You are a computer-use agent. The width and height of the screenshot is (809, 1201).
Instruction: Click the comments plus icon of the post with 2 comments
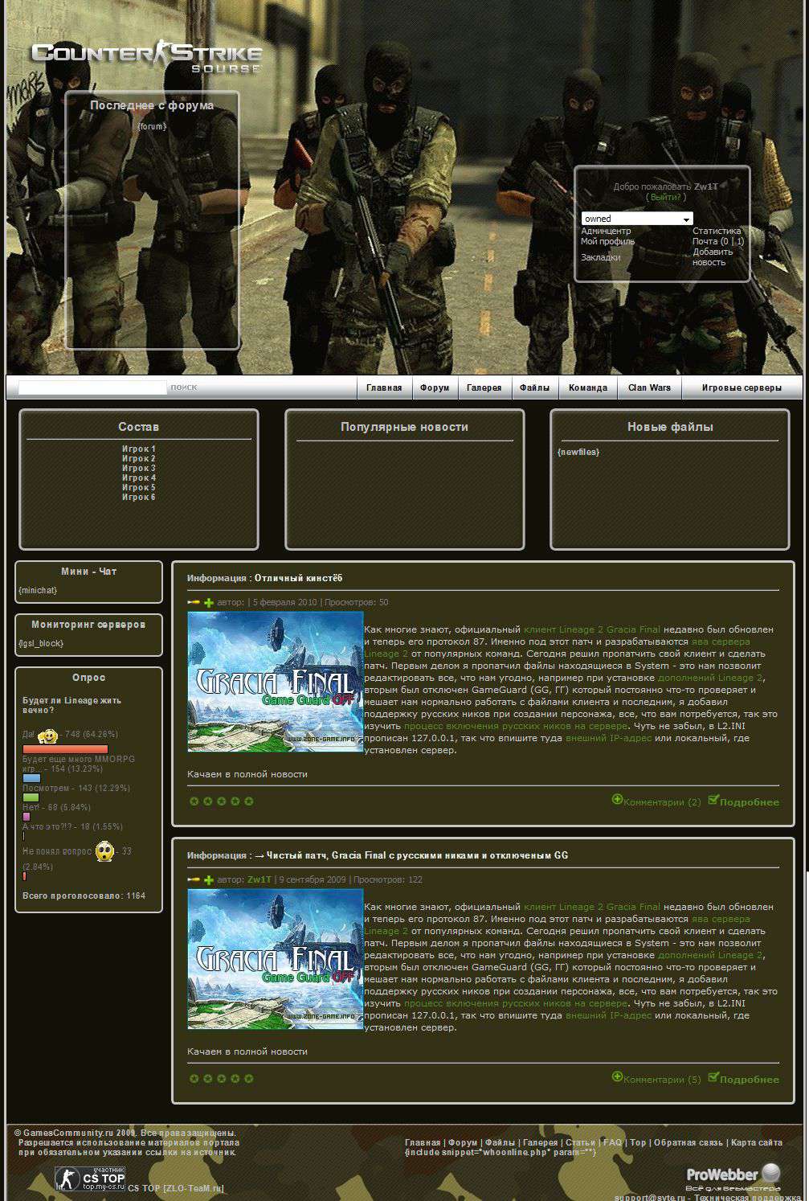point(617,799)
